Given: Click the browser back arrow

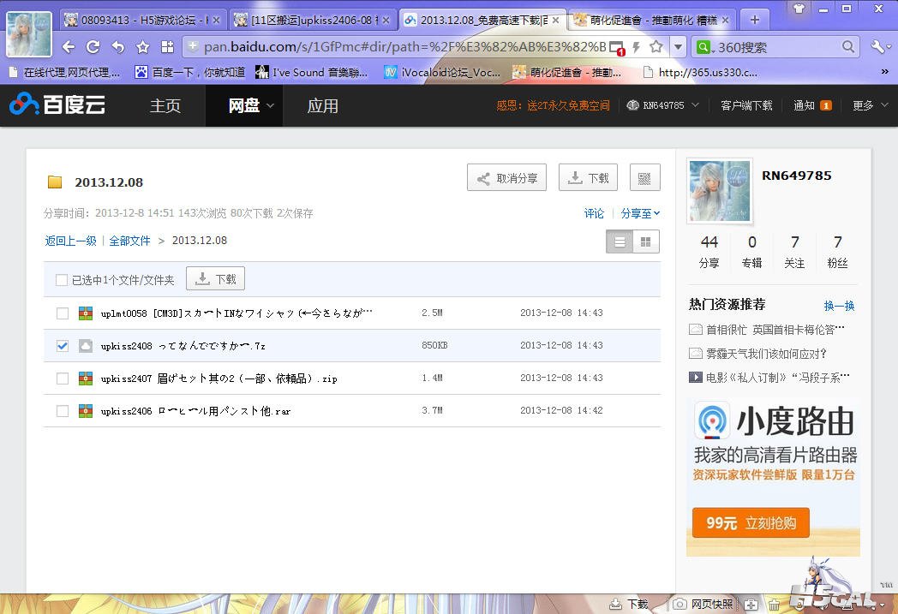Looking at the screenshot, I should pos(69,47).
